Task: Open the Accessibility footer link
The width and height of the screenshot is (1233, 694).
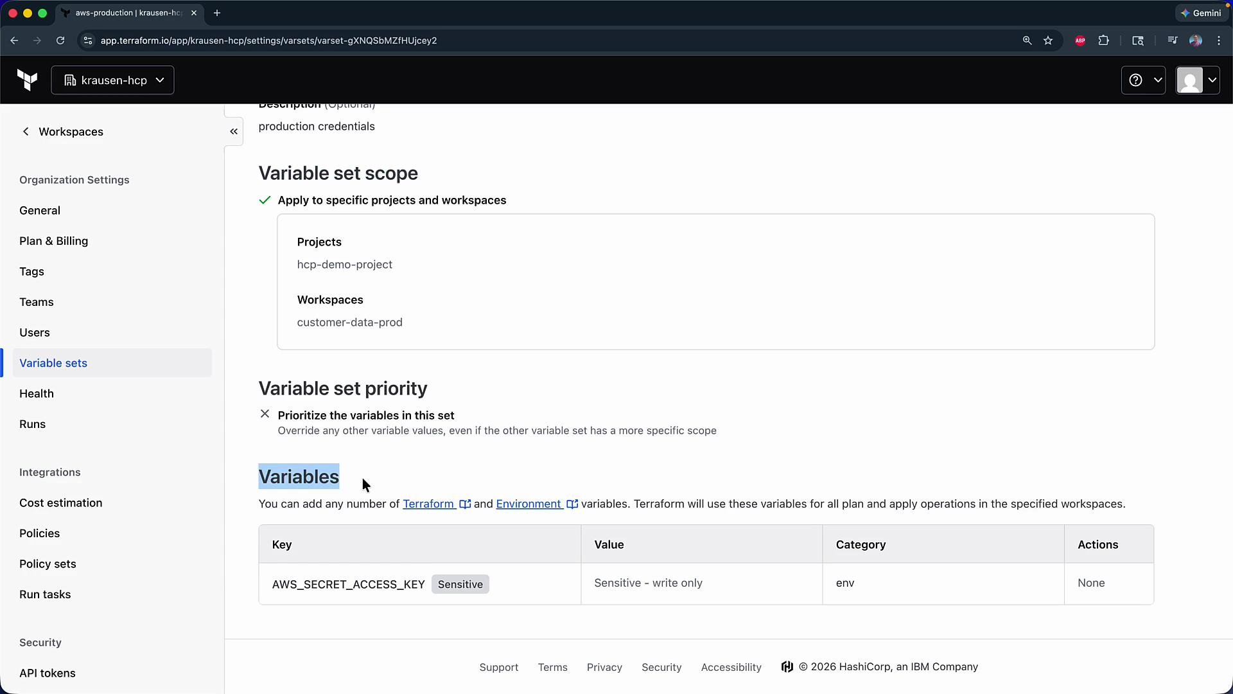Action: click(x=731, y=667)
